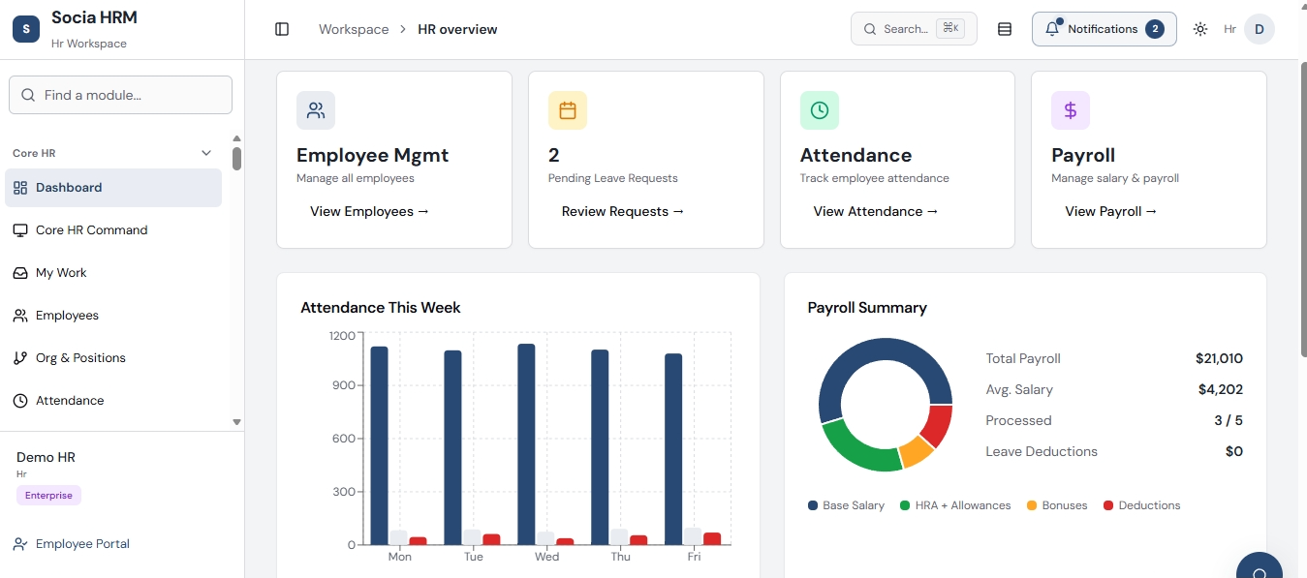Click the Processed value 3 / 5
This screenshot has height=578, width=1307.
(x=1229, y=420)
